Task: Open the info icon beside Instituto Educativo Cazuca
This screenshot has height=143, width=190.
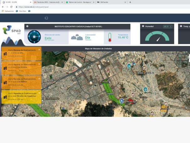Action: pyautogui.click(x=27, y=26)
